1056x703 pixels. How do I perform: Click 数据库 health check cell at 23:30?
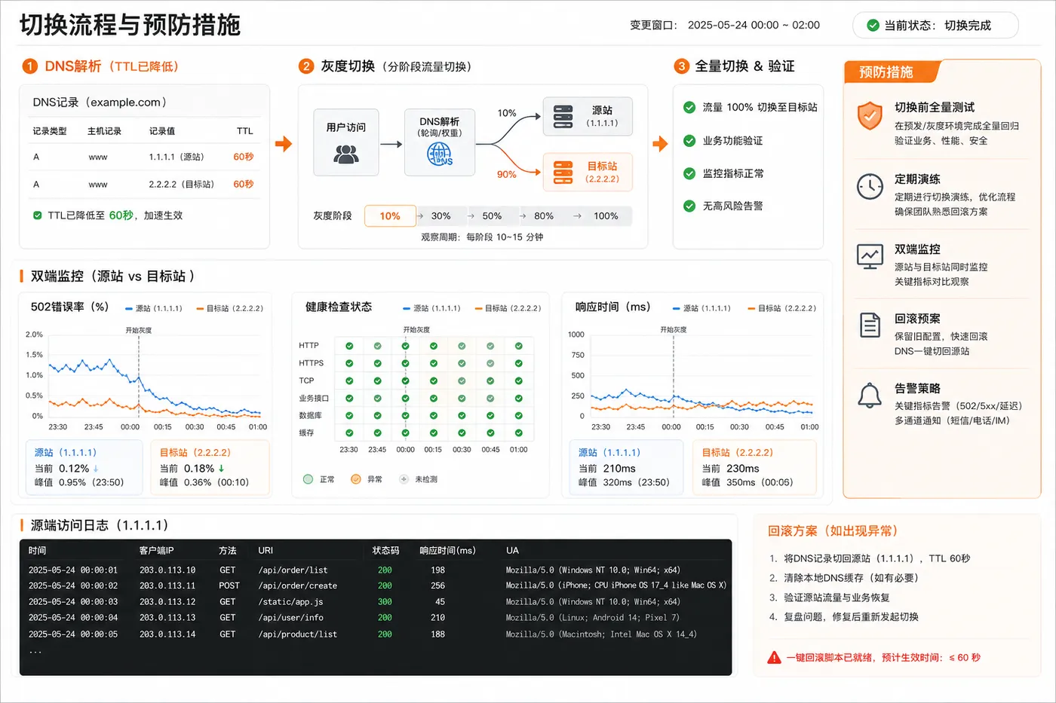tap(349, 416)
